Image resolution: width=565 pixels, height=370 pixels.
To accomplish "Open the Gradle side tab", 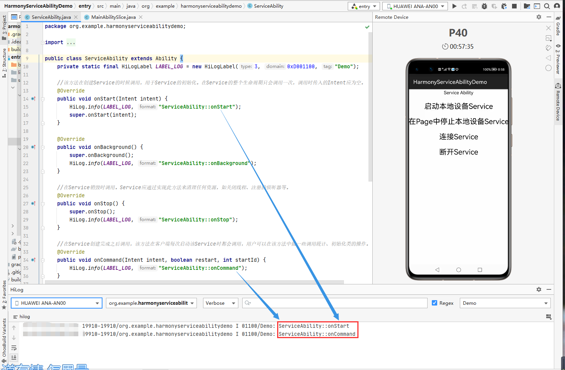I will click(558, 26).
